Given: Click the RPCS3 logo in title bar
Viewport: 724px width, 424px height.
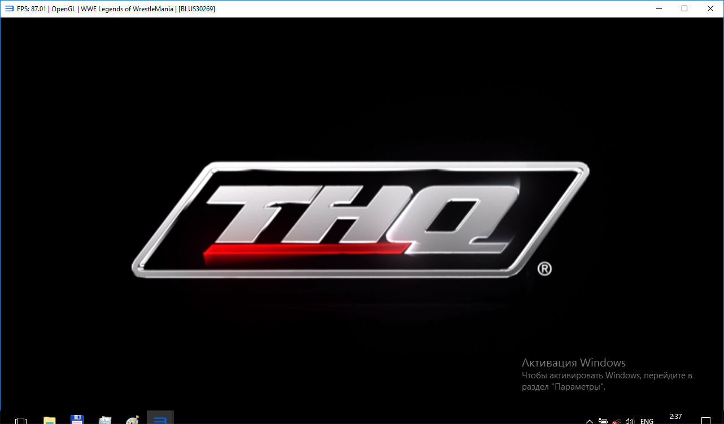Looking at the screenshot, I should point(9,8).
